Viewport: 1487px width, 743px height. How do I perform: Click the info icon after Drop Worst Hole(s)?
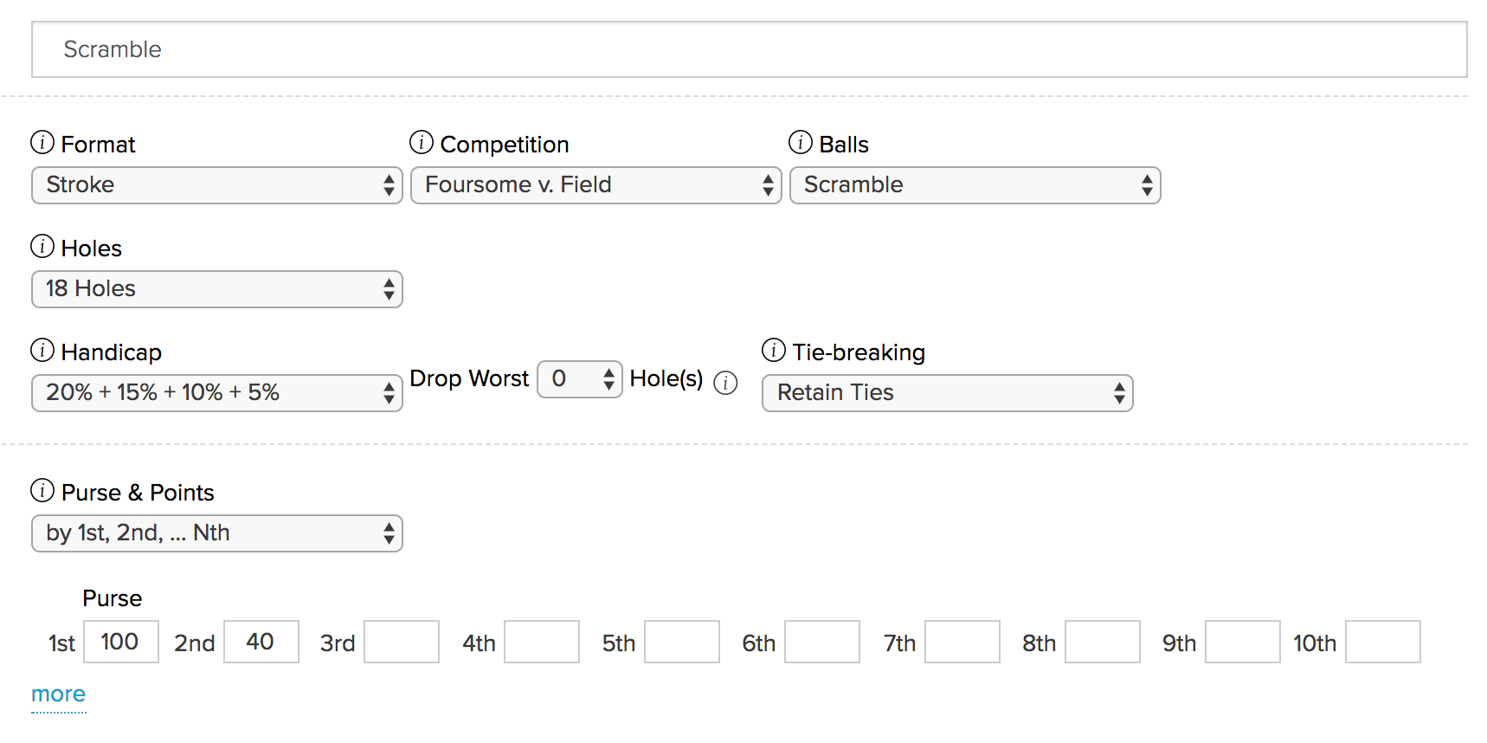point(725,383)
